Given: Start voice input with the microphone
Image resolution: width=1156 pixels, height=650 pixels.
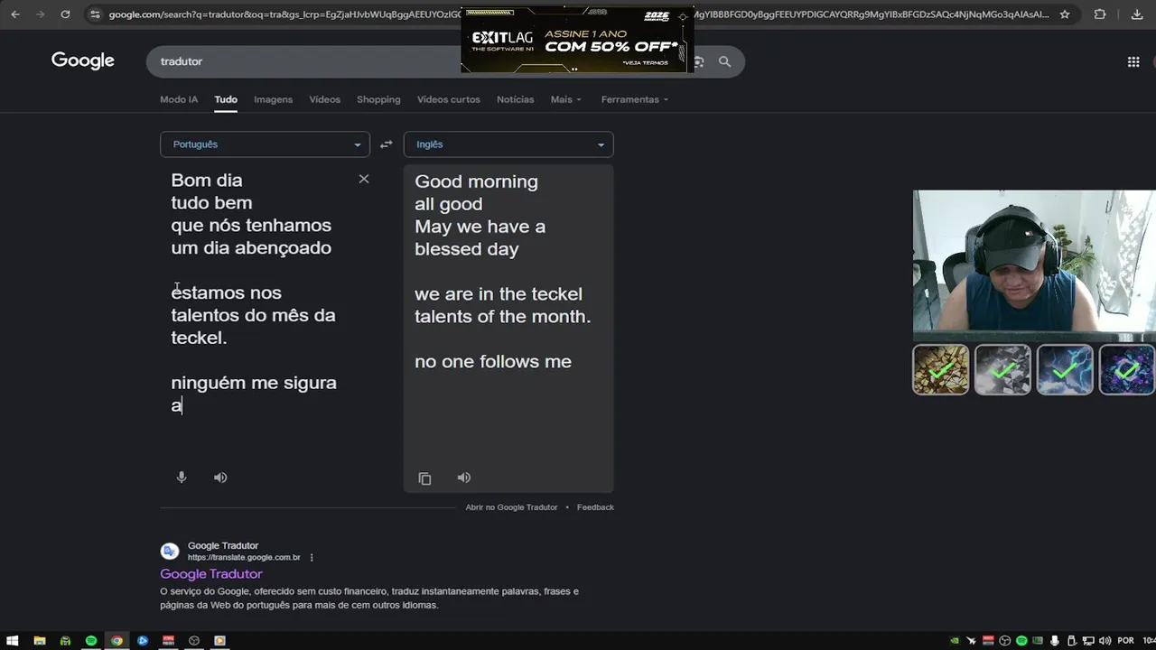Looking at the screenshot, I should 182,478.
